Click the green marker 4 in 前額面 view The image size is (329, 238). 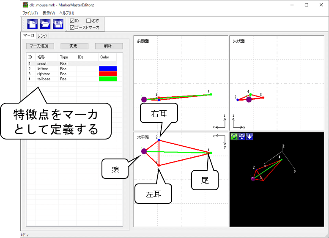[211, 94]
